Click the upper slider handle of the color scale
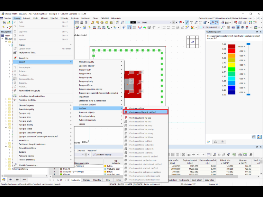The height and width of the screenshot is (197, 263). (x=248, y=44)
